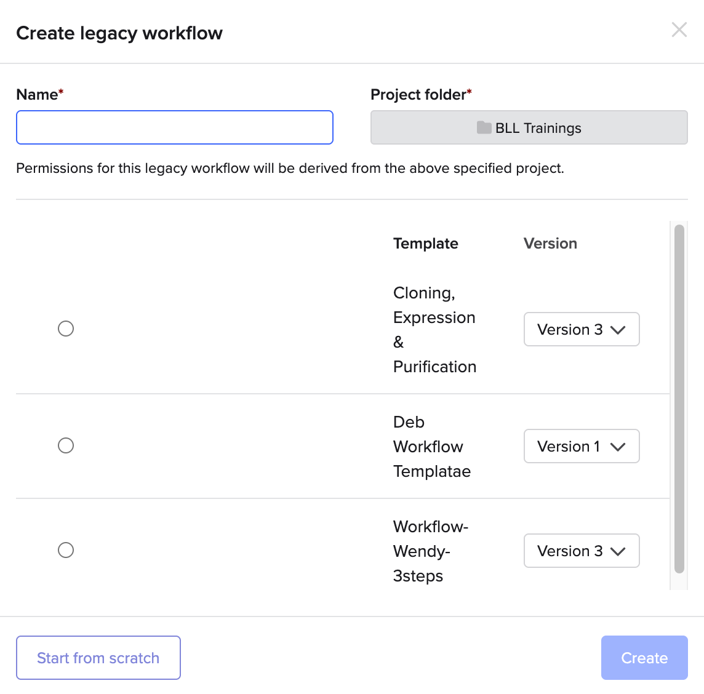Click the chevron arrow in Workflow-Wendy-3steps version box
The height and width of the screenshot is (694, 704).
click(x=618, y=551)
